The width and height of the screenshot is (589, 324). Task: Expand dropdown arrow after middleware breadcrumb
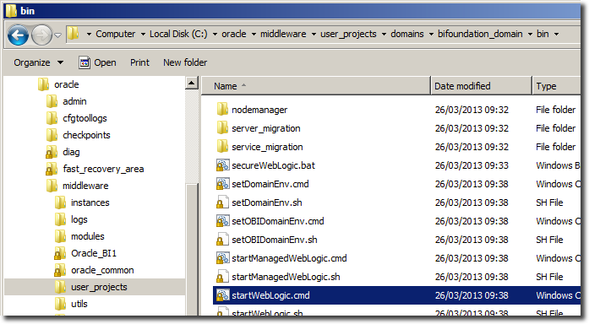click(x=314, y=34)
